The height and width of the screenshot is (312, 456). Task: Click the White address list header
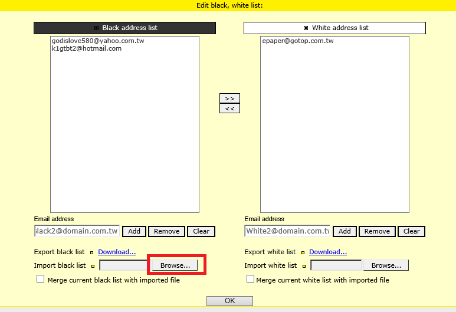click(334, 28)
